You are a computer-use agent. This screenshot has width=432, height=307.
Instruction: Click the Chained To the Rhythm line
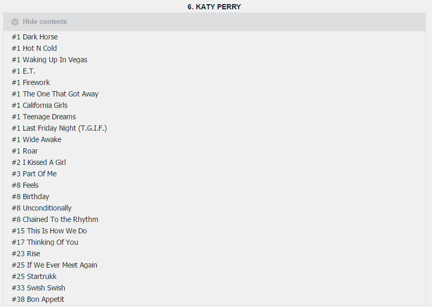[x=55, y=219]
